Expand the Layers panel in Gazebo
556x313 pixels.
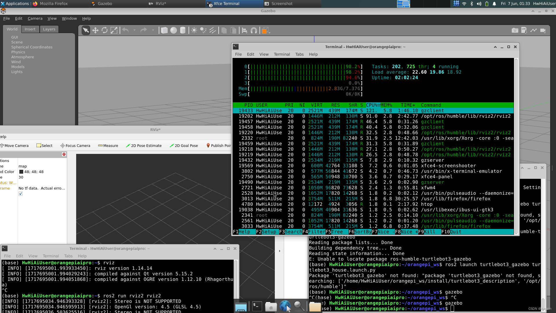click(49, 29)
